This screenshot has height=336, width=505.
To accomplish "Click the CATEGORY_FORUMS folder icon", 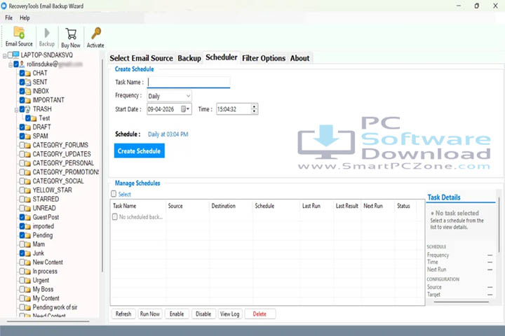I will click(28, 146).
